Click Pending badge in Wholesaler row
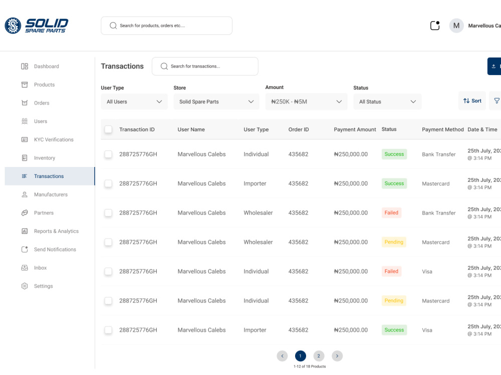The image size is (501, 375). pos(394,242)
